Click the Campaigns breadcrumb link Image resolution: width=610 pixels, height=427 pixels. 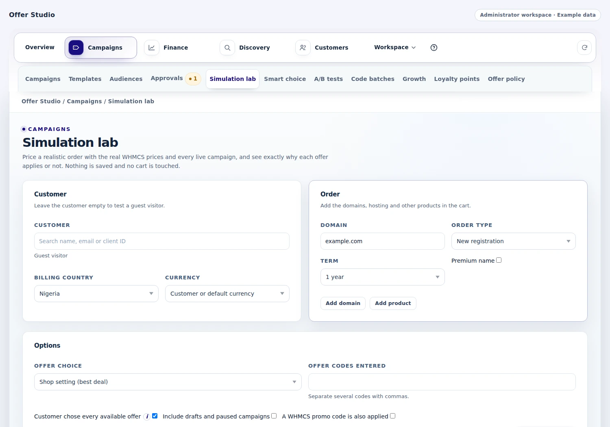[x=84, y=101]
